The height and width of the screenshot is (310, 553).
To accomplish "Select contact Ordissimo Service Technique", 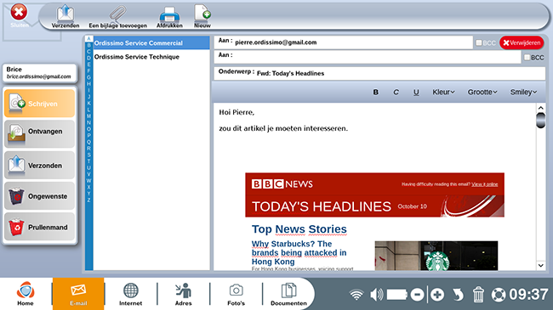I will coord(151,57).
